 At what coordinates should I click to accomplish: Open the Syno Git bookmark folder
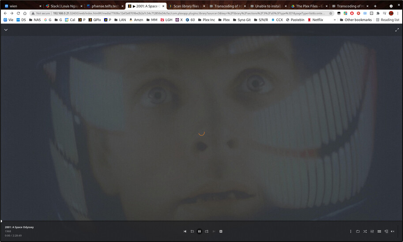tap(241, 19)
